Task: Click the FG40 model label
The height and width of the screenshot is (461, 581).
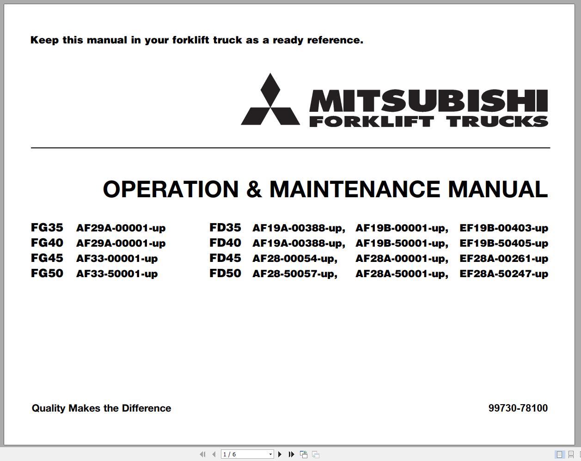Action: point(47,243)
